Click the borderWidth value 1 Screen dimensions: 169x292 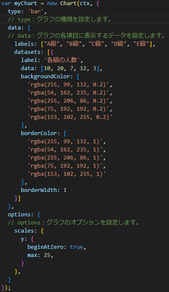point(65,190)
